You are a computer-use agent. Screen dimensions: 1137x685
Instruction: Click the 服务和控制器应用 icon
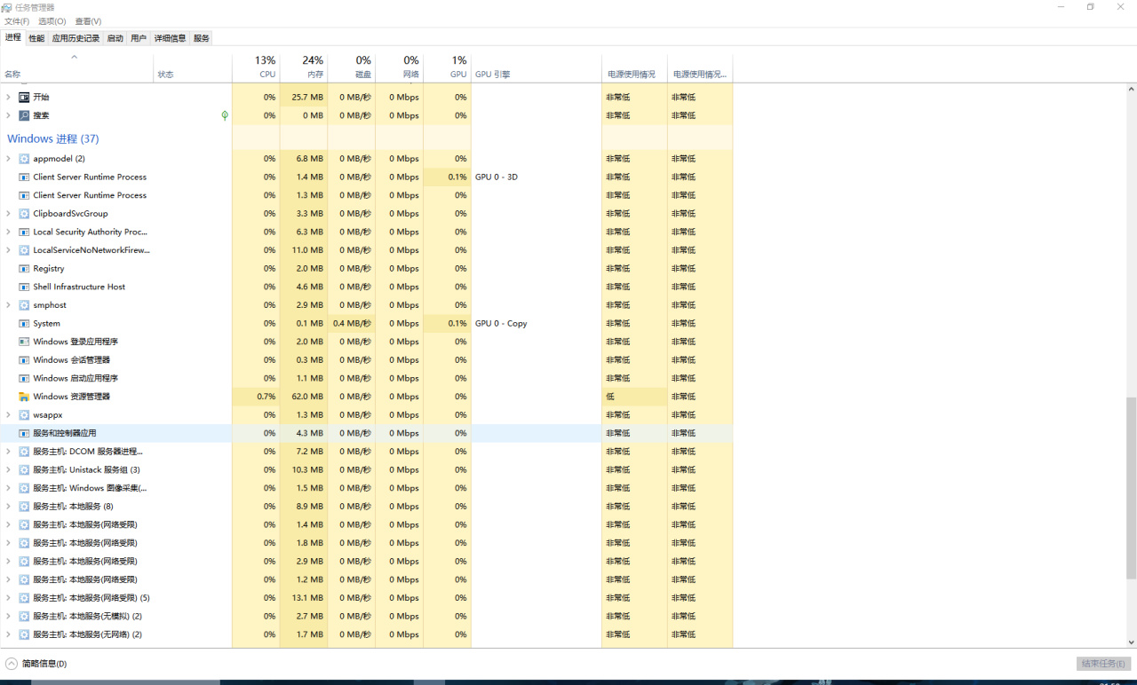(x=24, y=433)
